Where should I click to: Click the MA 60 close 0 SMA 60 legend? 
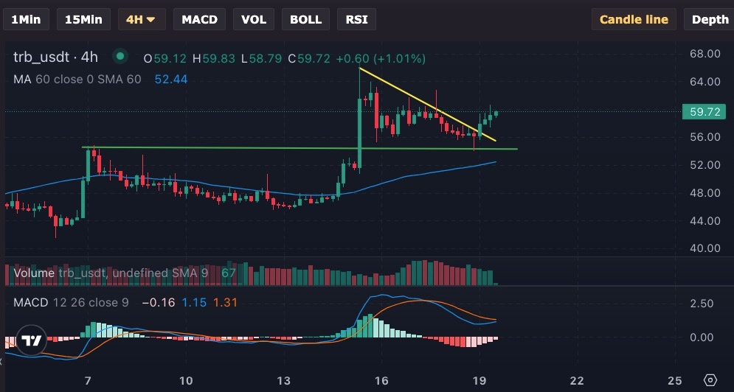pos(77,80)
